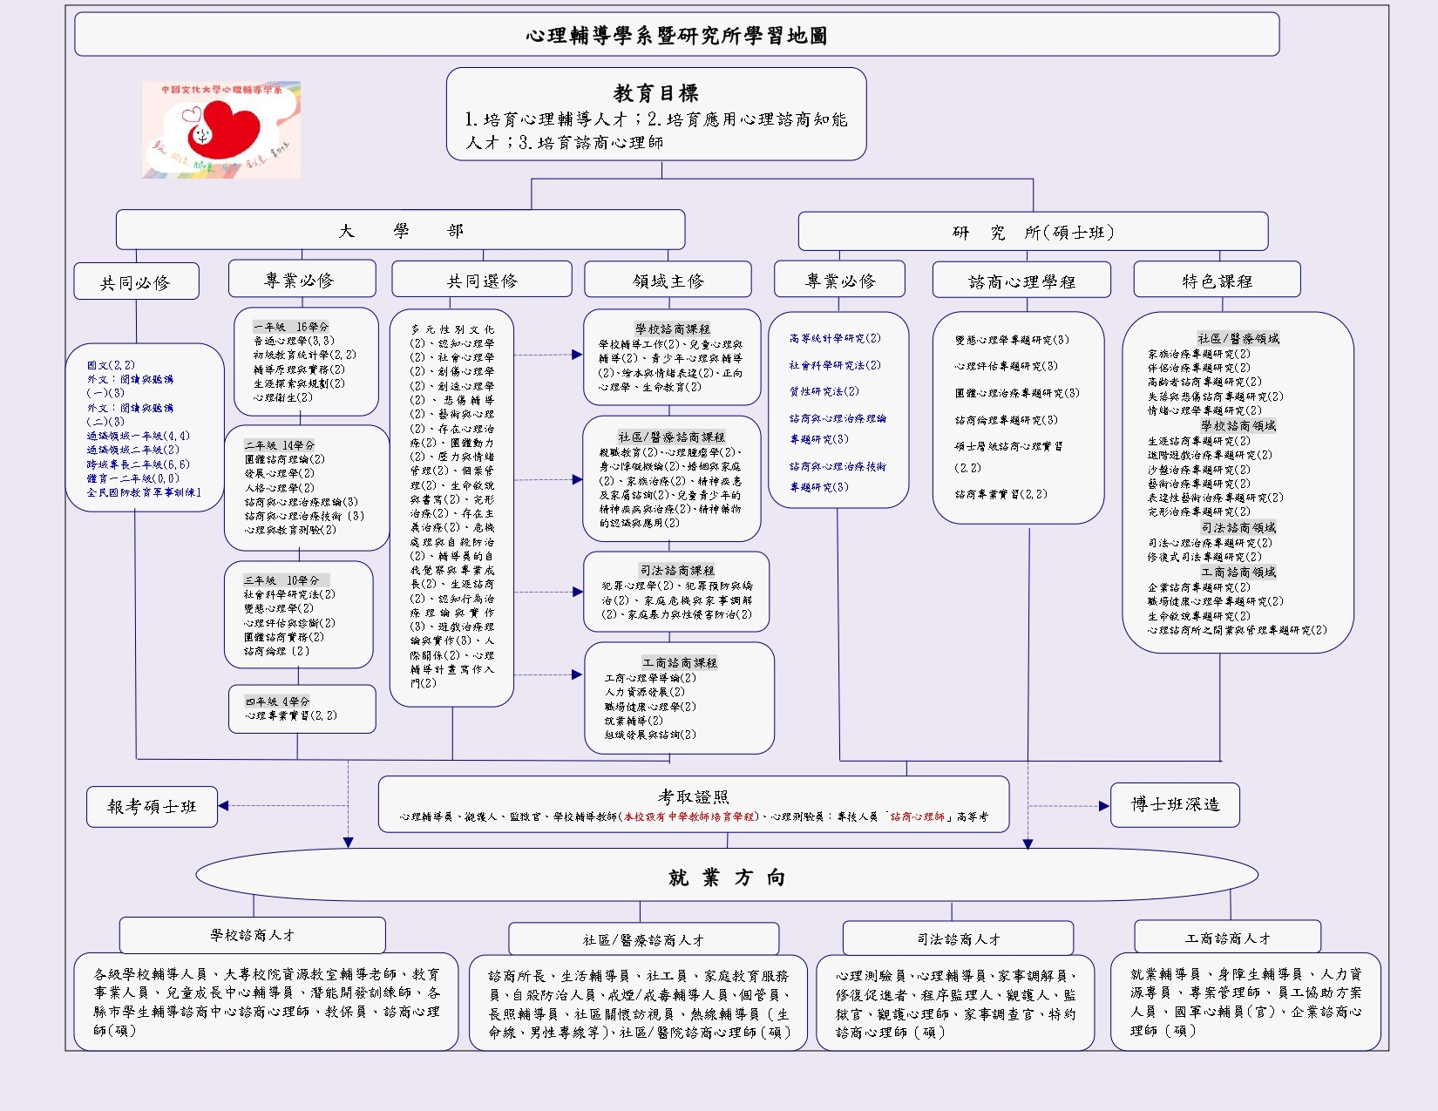Select 企業諮商專題研究(2) course line
Image resolution: width=1438 pixels, height=1111 pixels.
tap(1199, 587)
